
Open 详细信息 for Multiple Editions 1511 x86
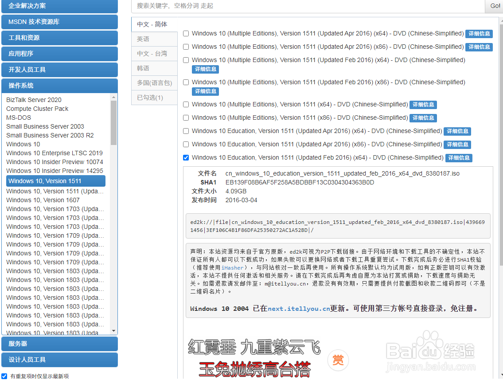(423, 118)
